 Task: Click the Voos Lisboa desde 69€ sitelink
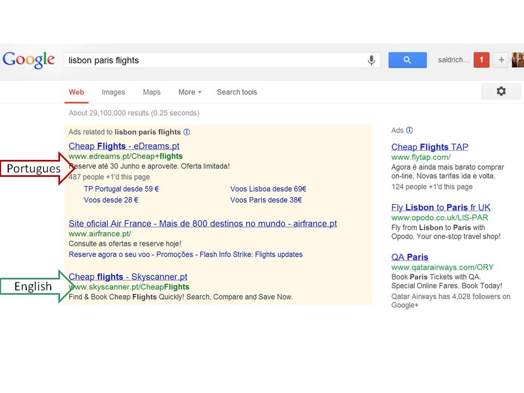click(x=268, y=189)
